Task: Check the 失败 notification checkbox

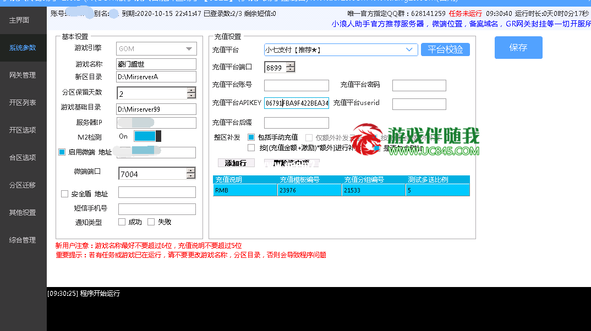Action: pyautogui.click(x=151, y=222)
